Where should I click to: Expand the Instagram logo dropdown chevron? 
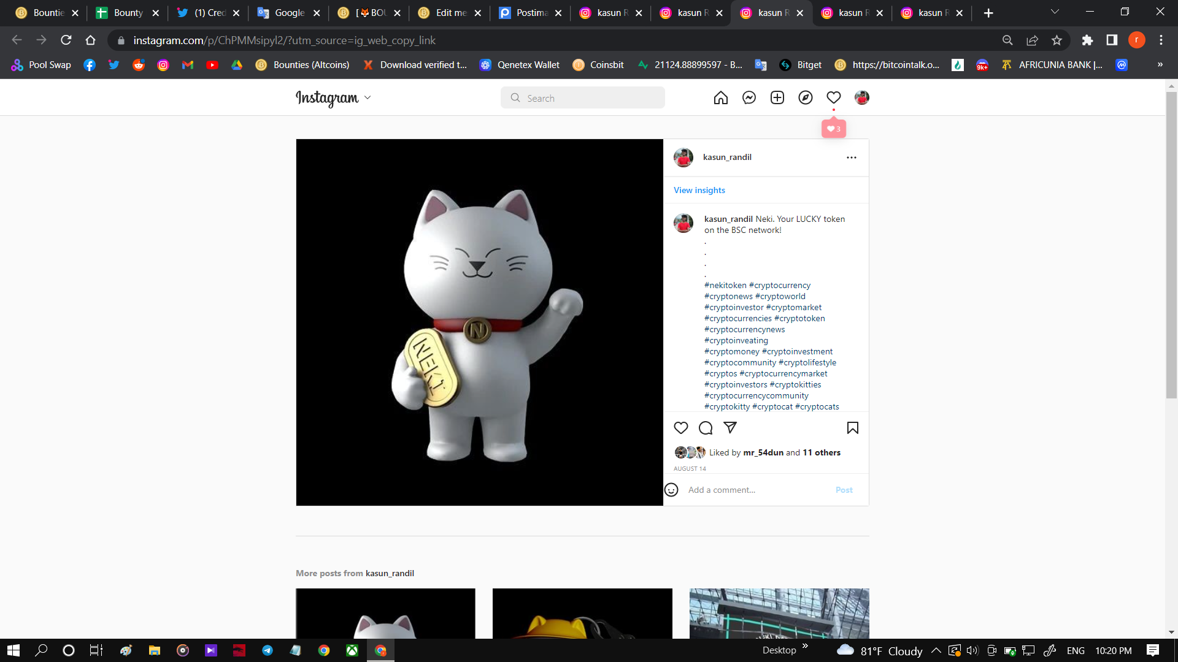pos(368,98)
